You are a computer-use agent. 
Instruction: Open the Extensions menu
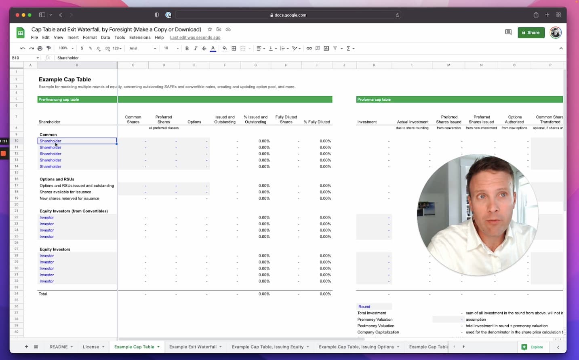pyautogui.click(x=140, y=38)
